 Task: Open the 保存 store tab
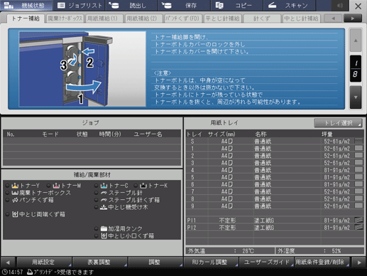[185, 6]
